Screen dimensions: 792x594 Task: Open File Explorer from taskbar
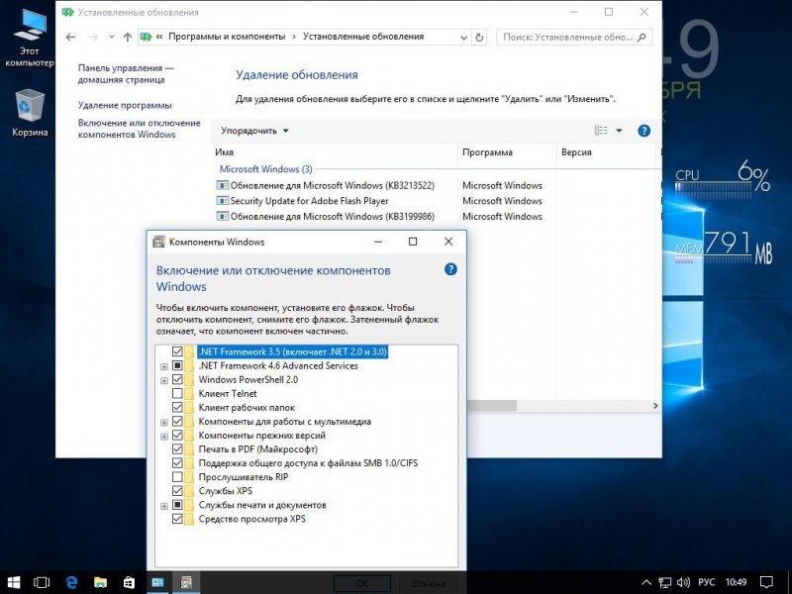click(x=100, y=582)
